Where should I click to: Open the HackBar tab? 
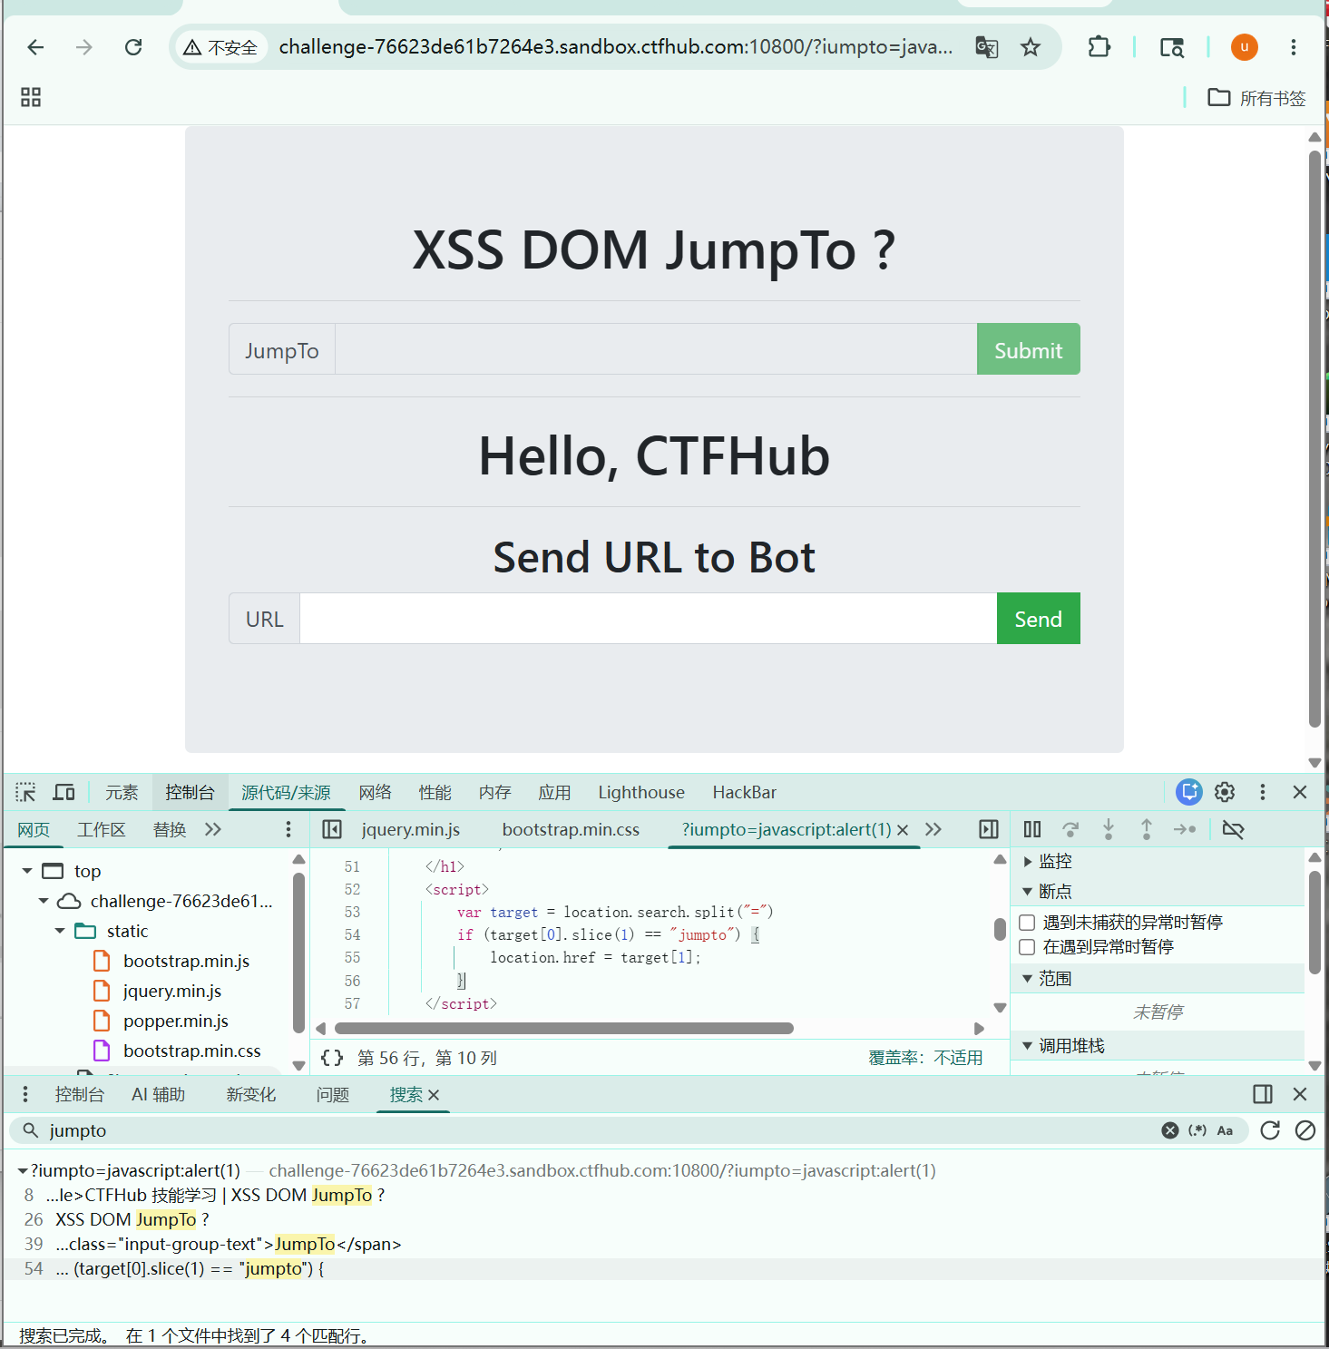[x=744, y=792]
